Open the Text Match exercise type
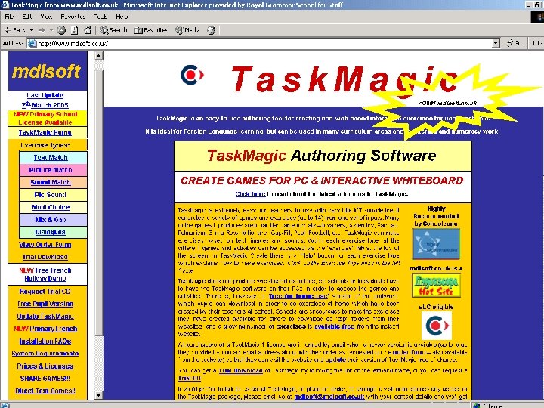The width and height of the screenshot is (544, 408). (x=51, y=157)
